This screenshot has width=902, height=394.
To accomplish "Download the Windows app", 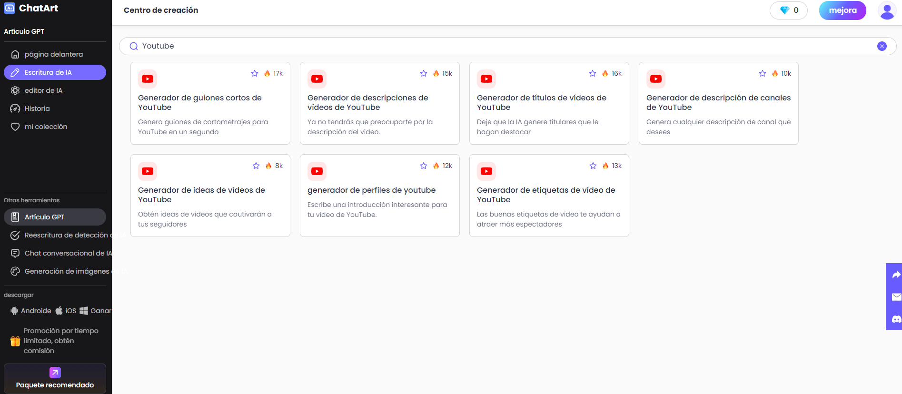I will [x=95, y=311].
